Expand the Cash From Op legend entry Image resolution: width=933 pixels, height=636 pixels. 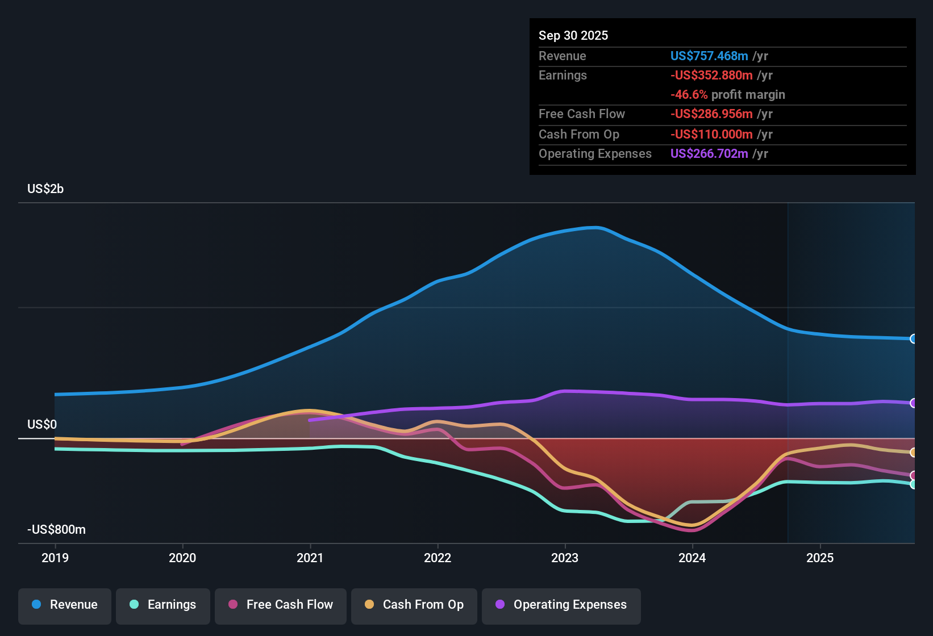pyautogui.click(x=414, y=605)
